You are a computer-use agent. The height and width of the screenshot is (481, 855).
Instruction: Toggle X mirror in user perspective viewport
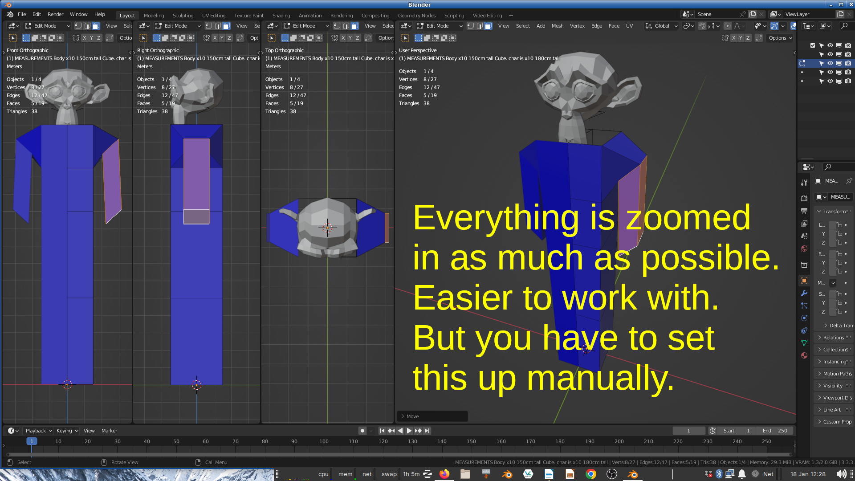pyautogui.click(x=733, y=38)
